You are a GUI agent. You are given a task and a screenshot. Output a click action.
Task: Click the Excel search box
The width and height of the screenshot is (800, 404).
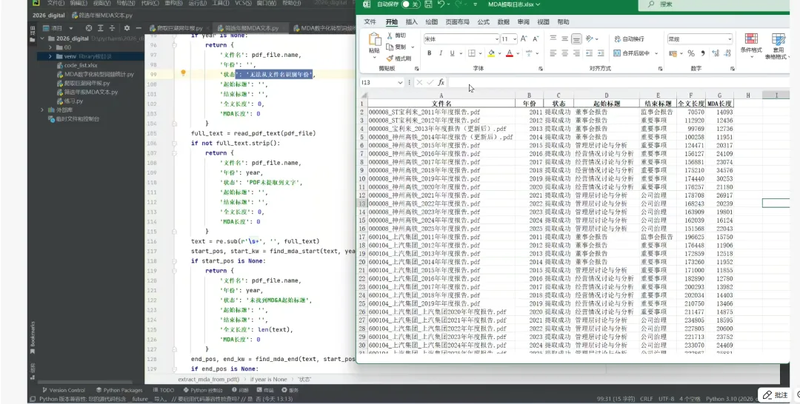714,4
